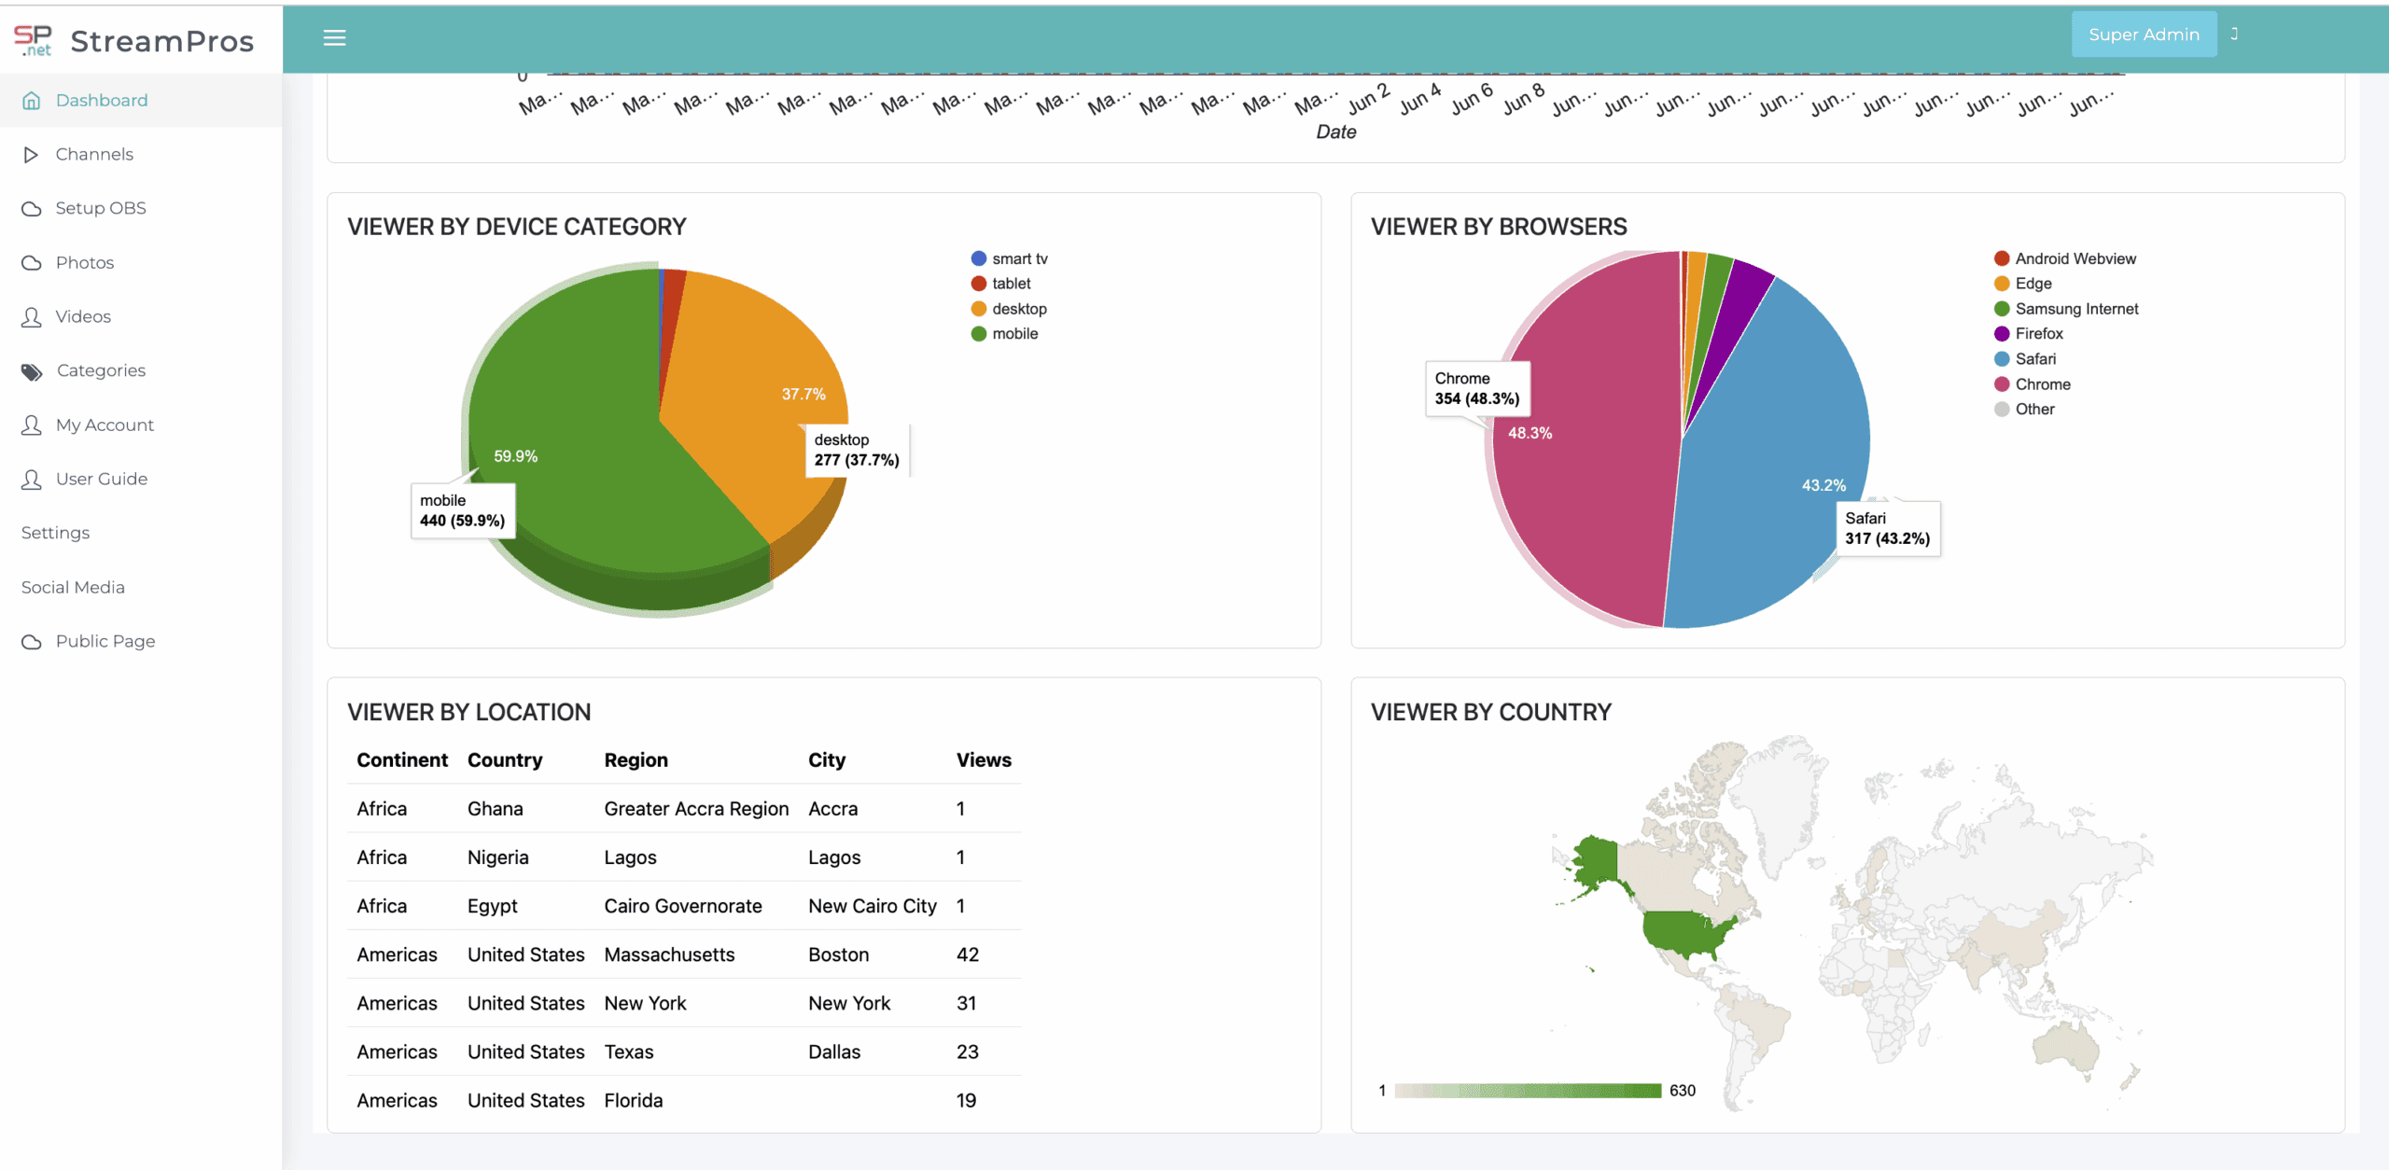
Task: Select Samsung Internet legend dot
Action: point(2002,309)
